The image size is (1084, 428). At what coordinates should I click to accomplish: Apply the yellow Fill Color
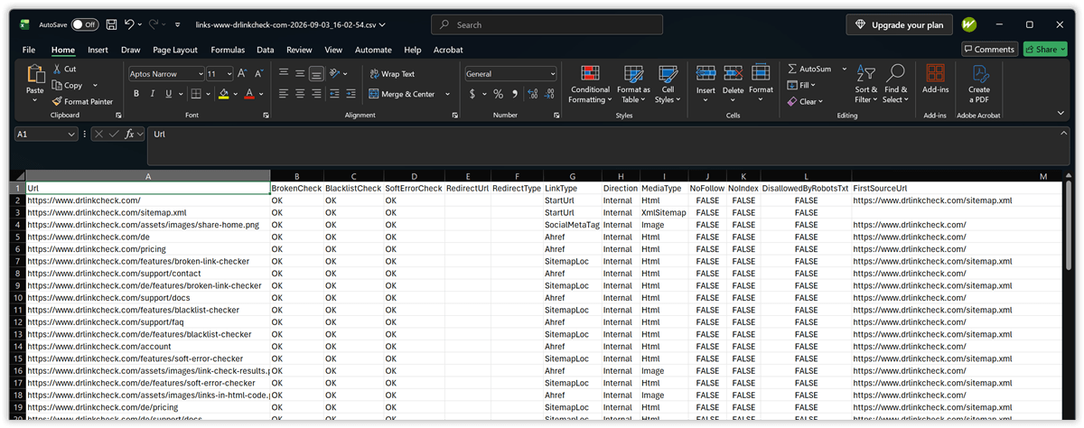[x=223, y=94]
